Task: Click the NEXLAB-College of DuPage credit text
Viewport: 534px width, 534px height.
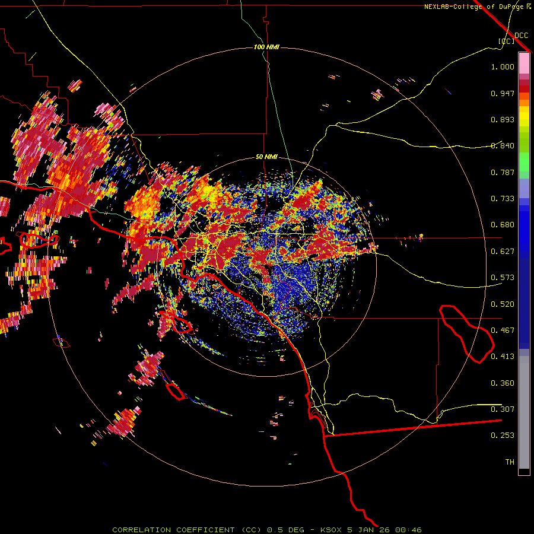Action: pos(473,7)
